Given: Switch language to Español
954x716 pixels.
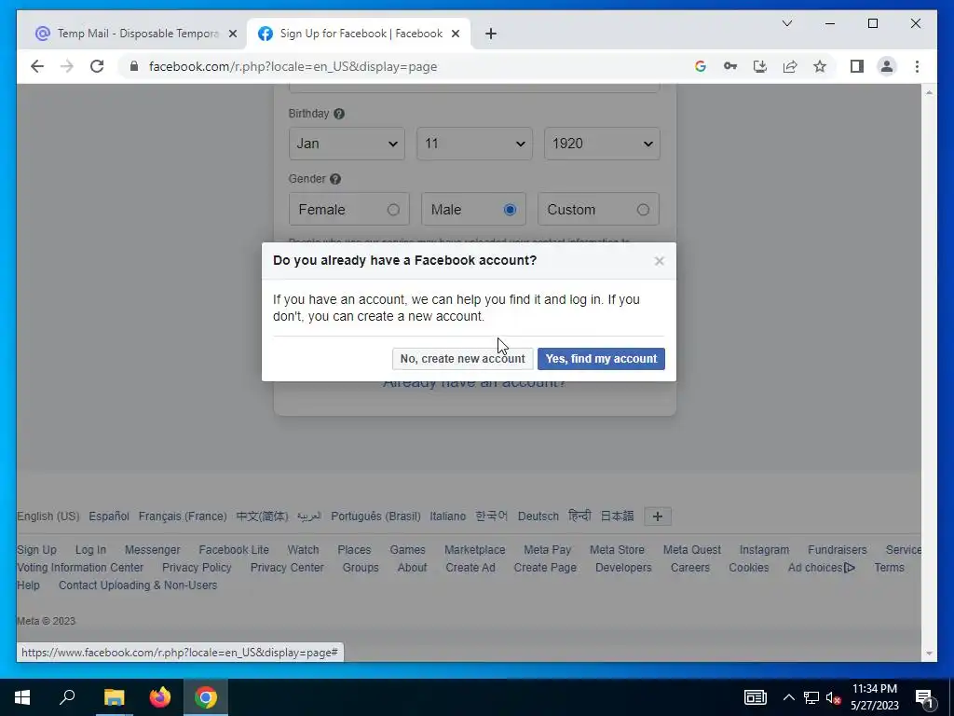Looking at the screenshot, I should [x=109, y=516].
